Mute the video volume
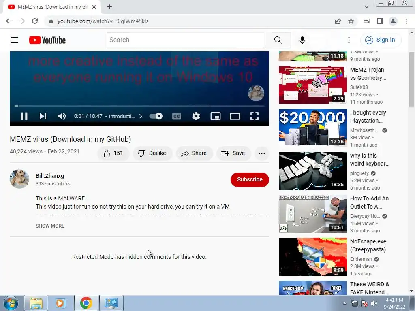 pyautogui.click(x=62, y=116)
